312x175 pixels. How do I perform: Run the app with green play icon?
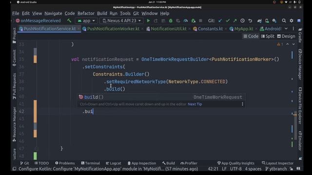click(x=148, y=20)
